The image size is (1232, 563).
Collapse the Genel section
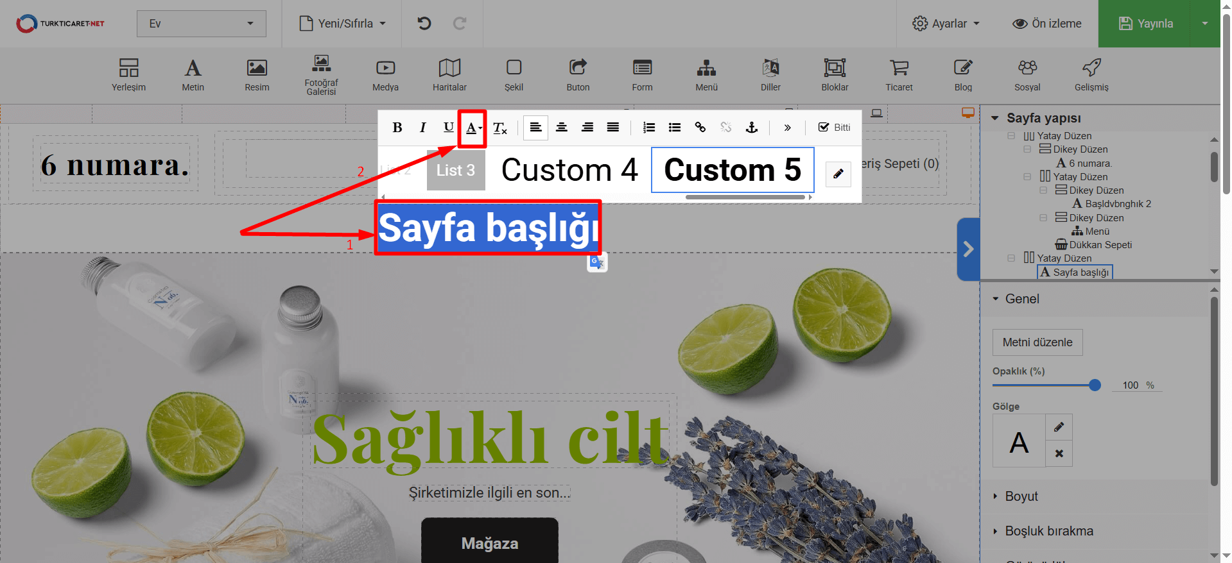pyautogui.click(x=996, y=299)
